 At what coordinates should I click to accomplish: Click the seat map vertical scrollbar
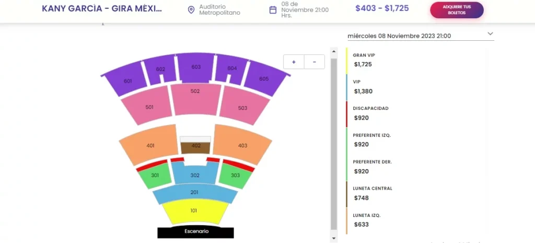click(x=334, y=144)
